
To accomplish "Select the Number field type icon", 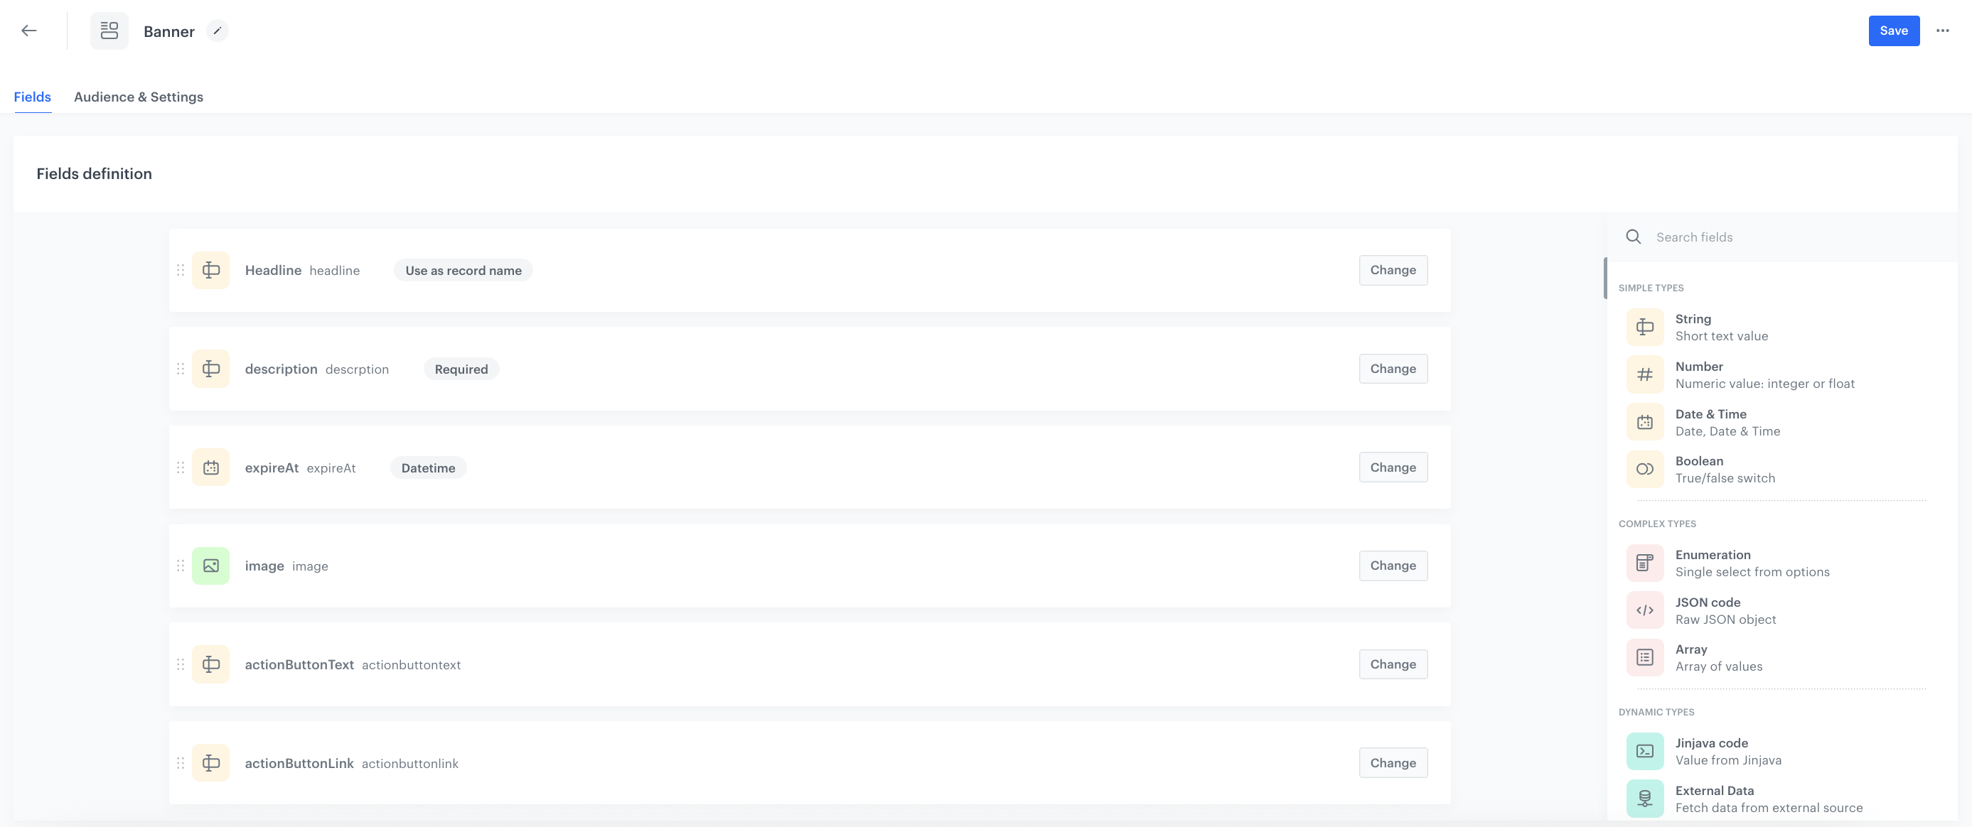I will coord(1644,375).
